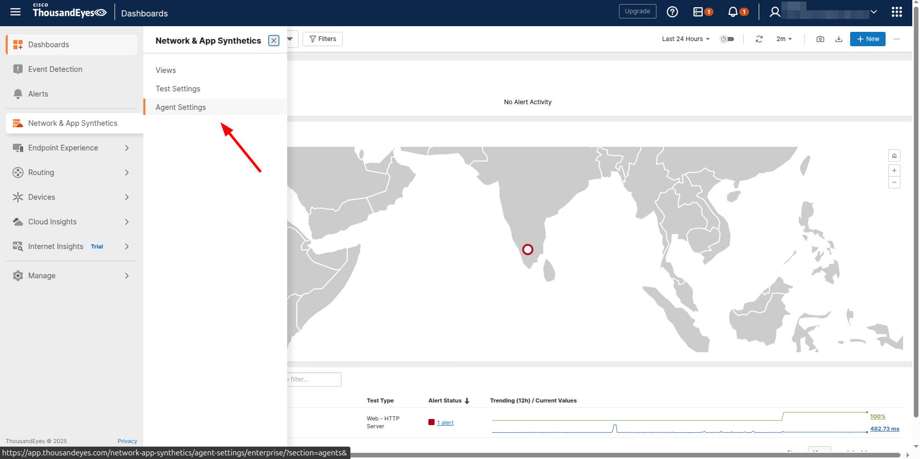The image size is (920, 459).
Task: Click the Devices sidebar icon
Action: 18,197
